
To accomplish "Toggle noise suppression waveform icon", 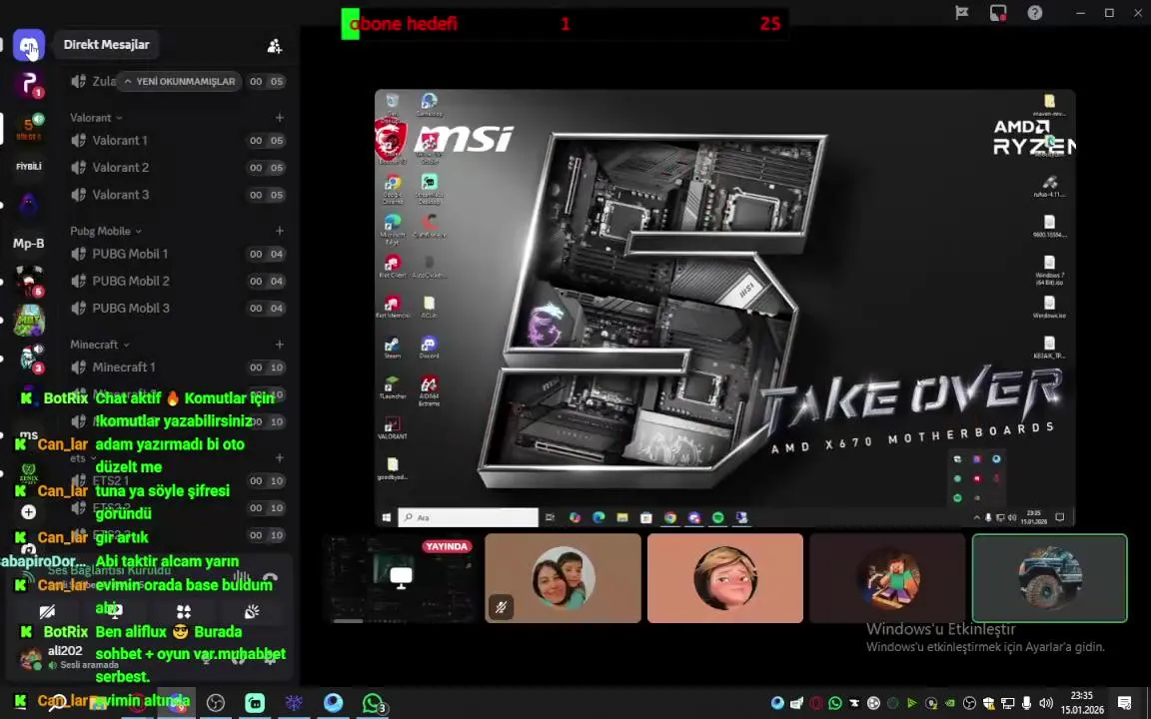I will 241,578.
